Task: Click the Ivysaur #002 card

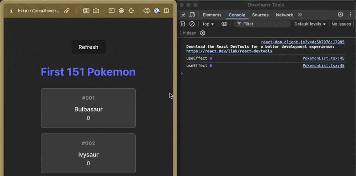Action: point(88,153)
